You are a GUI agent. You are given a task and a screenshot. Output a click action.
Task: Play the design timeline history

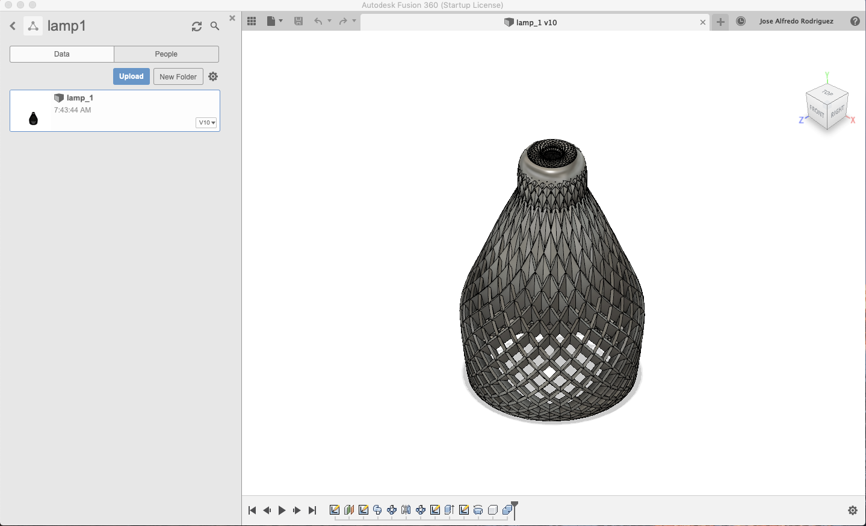(282, 510)
